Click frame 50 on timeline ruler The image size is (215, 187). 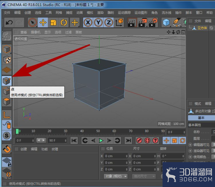pos(98,131)
